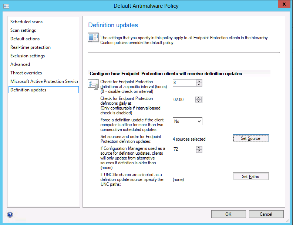Viewport: 293px width, 225px height.
Task: Increase the definitions check interval hours
Action: (199, 81)
